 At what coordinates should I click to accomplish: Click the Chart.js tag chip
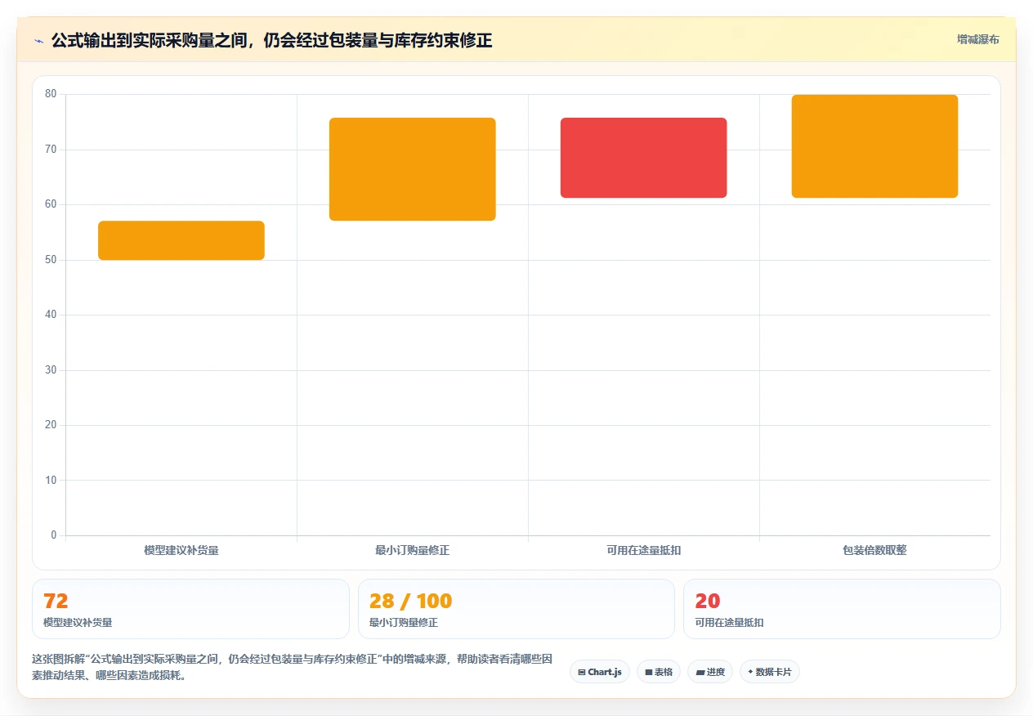point(600,672)
